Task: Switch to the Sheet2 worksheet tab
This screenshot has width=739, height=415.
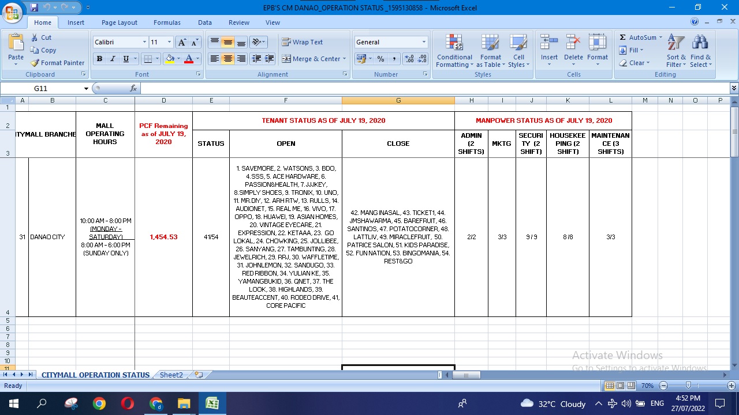Action: click(x=171, y=375)
